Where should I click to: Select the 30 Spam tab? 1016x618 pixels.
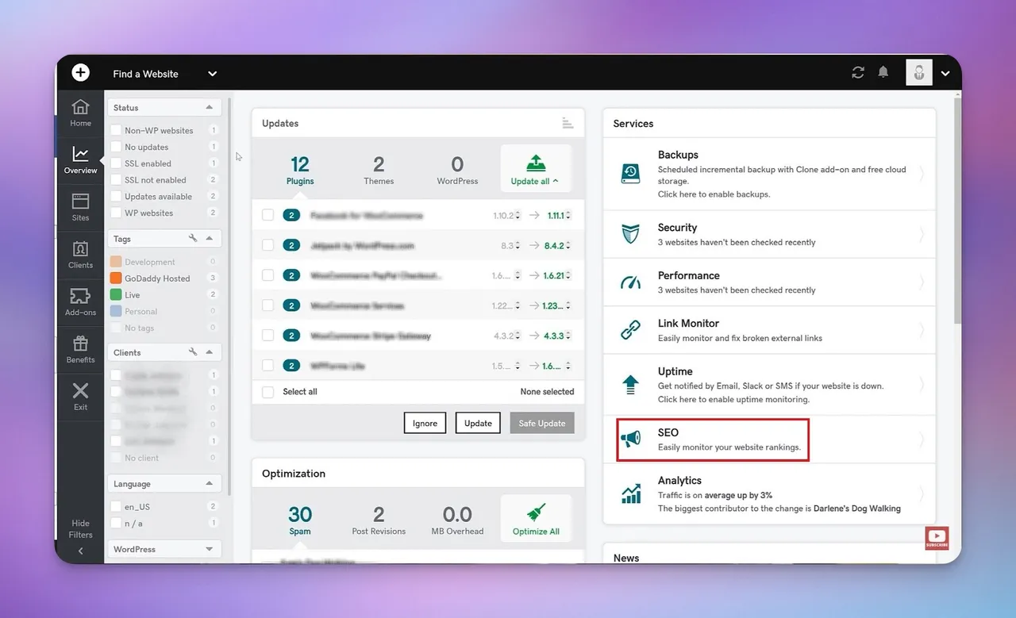pos(300,520)
